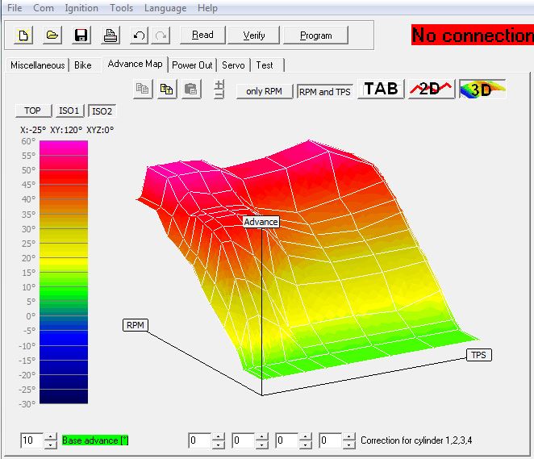Screen dimensions: 534x459
Task: Switch to TAB table view
Action: [381, 89]
